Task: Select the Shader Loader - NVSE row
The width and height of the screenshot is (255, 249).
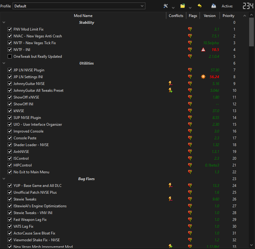Action: (124, 145)
